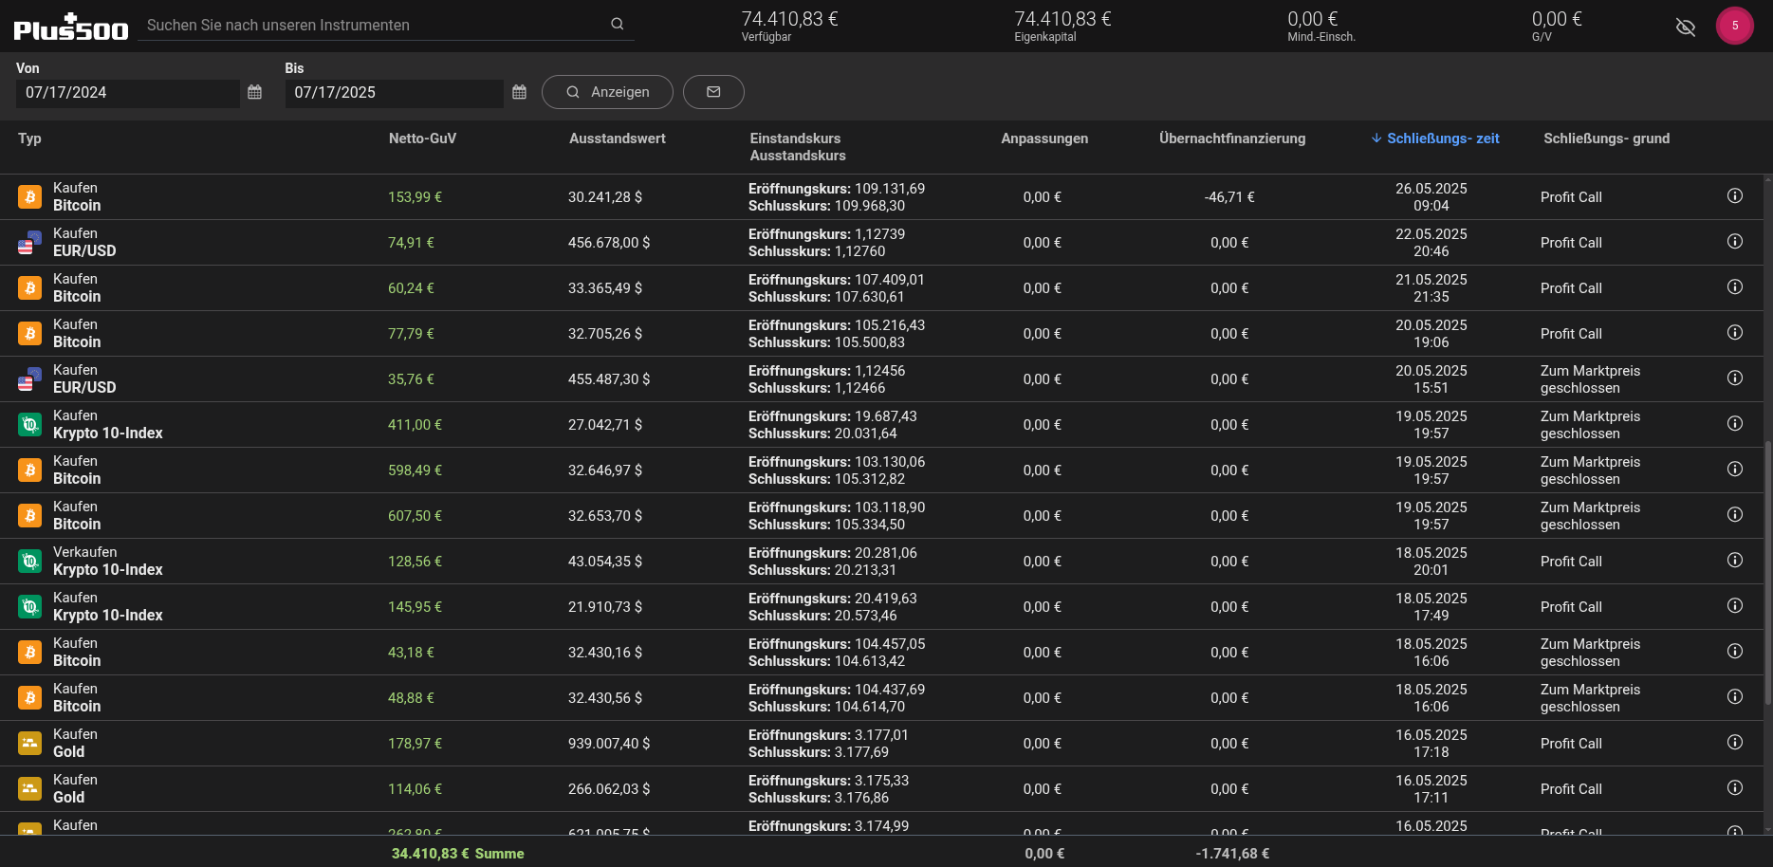1773x867 pixels.
Task: Open the Bis date calendar picker
Action: 519,92
